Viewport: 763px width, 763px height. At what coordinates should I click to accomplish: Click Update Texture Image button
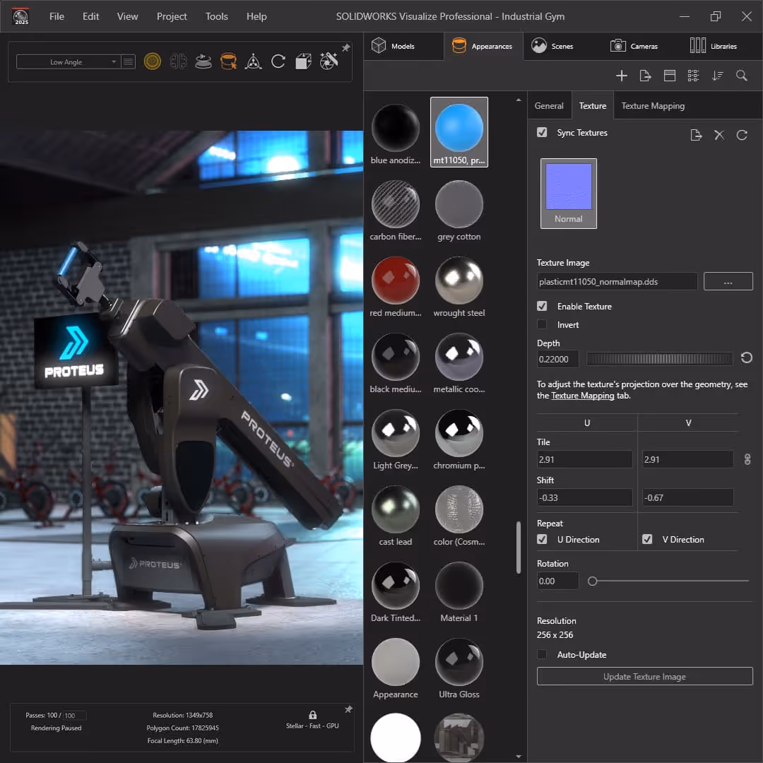[644, 676]
